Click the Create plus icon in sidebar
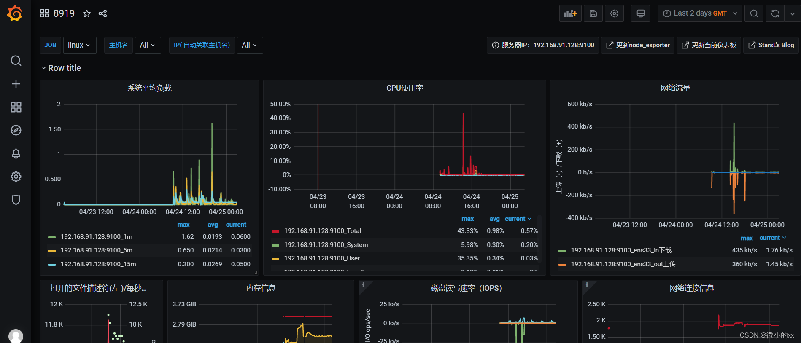 pyautogui.click(x=16, y=84)
